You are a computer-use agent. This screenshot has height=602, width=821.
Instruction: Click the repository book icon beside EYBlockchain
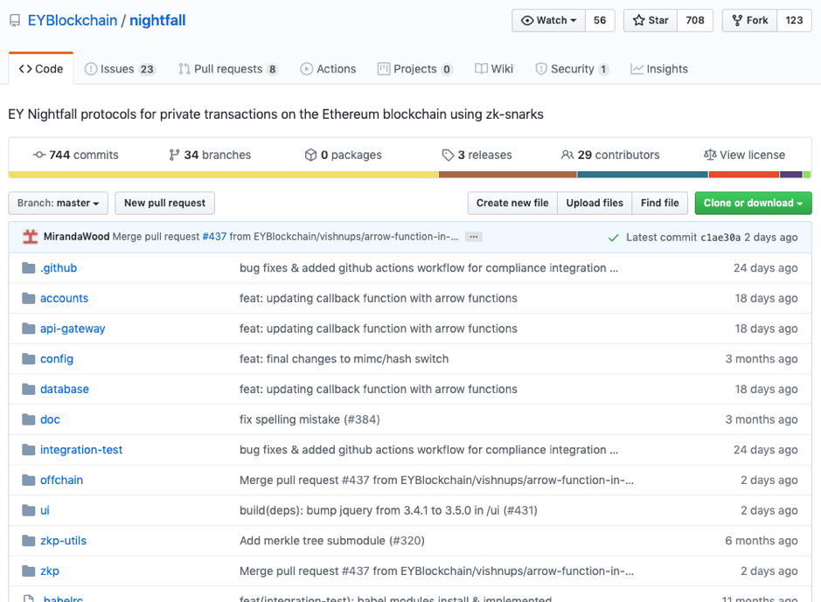pyautogui.click(x=15, y=21)
